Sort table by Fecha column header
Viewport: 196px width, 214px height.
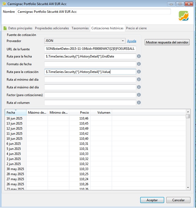point(15,113)
